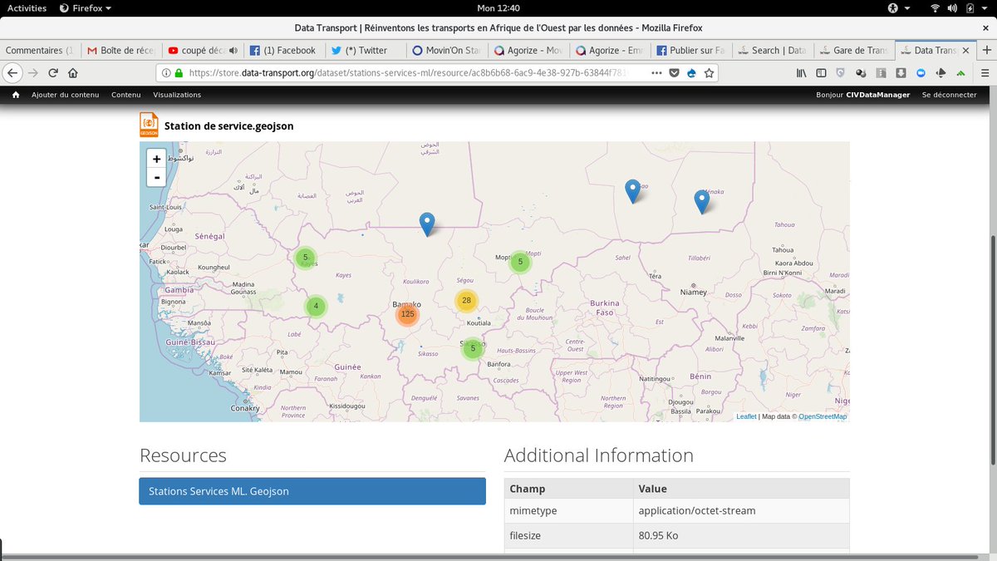Open the downloads arrow icon
The height and width of the screenshot is (561, 997).
[901, 72]
